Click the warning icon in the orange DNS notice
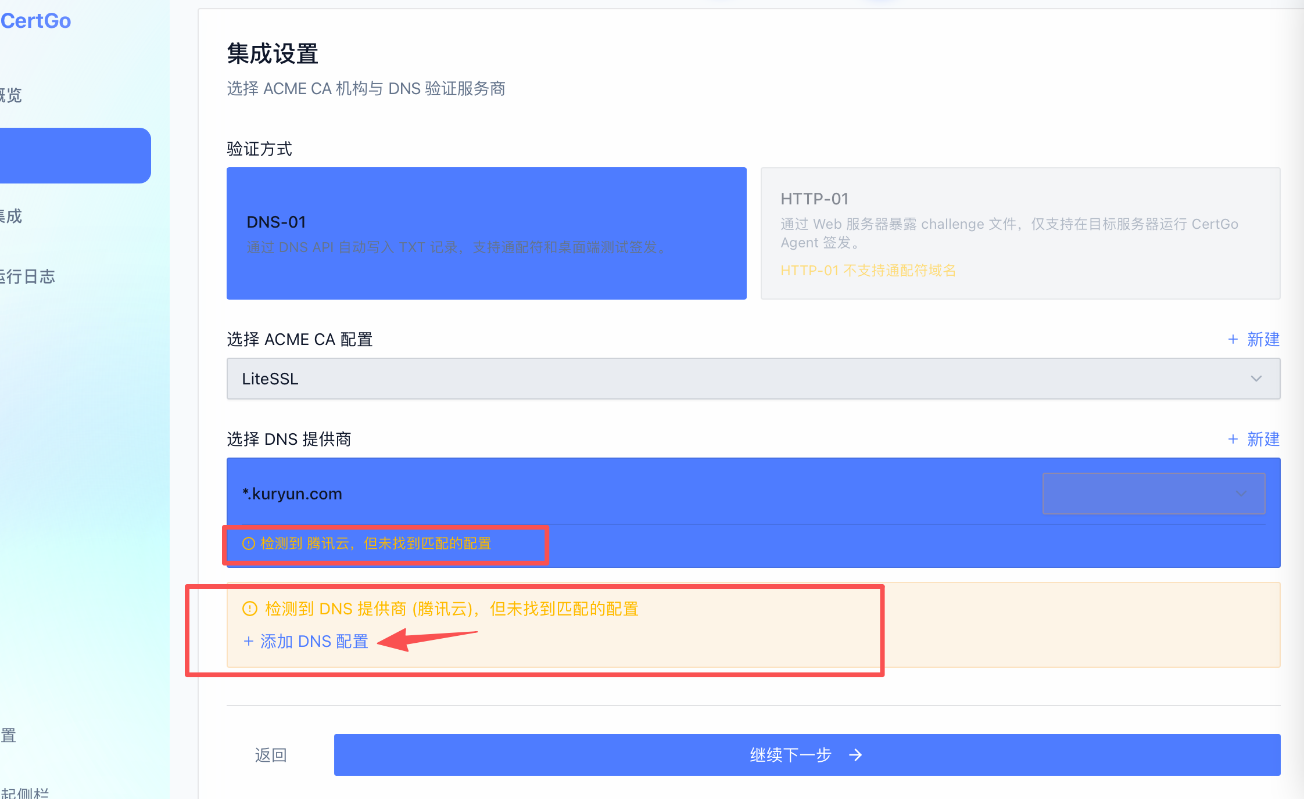Image resolution: width=1304 pixels, height=799 pixels. (249, 609)
